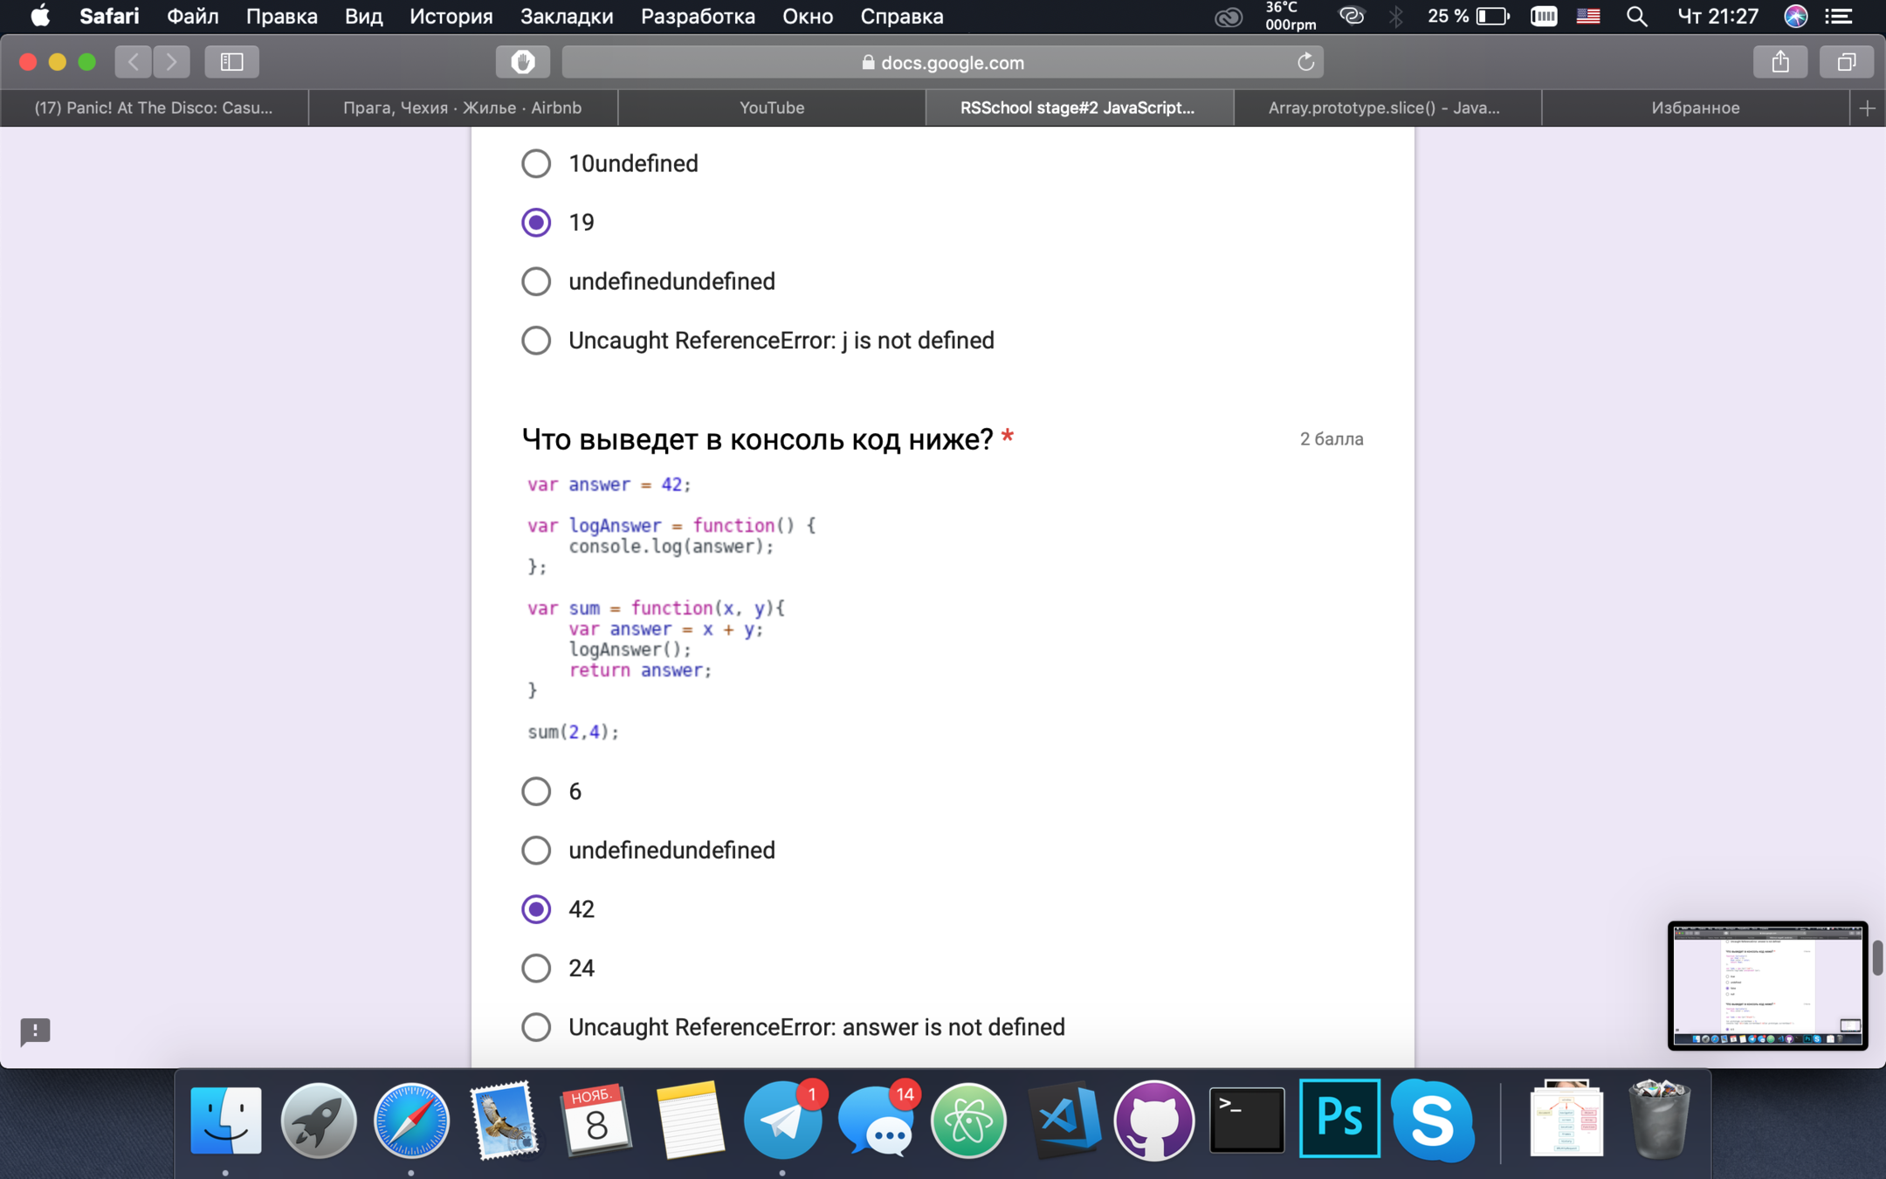Click the screenshot preview thumbnail

click(1767, 985)
